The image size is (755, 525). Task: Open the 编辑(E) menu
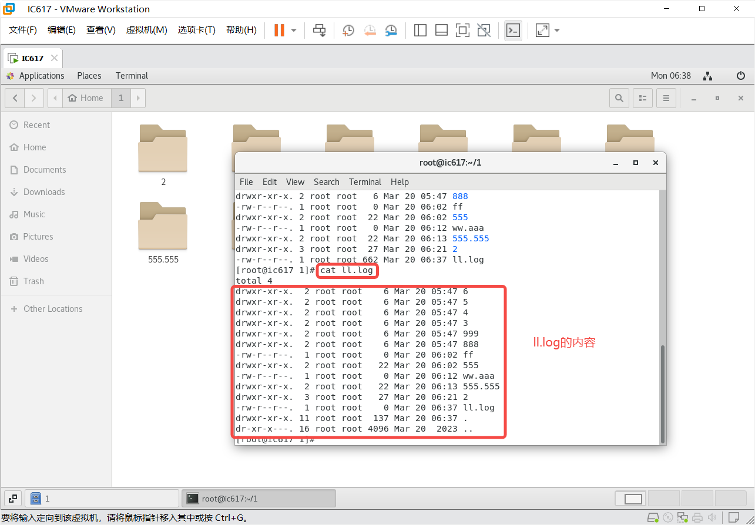62,30
